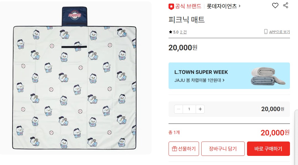This screenshot has height=165, width=298.
Task: Open the 롯데자이언츠 brand page
Action: point(221,6)
